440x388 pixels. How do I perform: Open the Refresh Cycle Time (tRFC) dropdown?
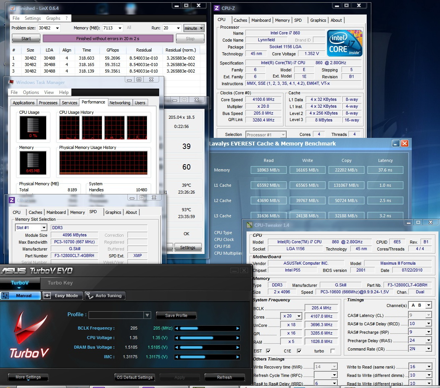pos(334,375)
